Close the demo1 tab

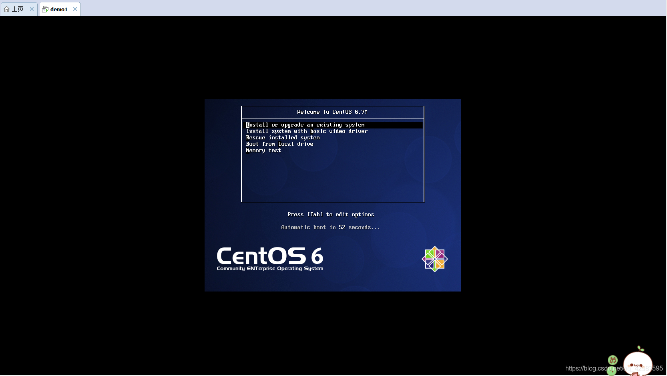pyautogui.click(x=75, y=9)
